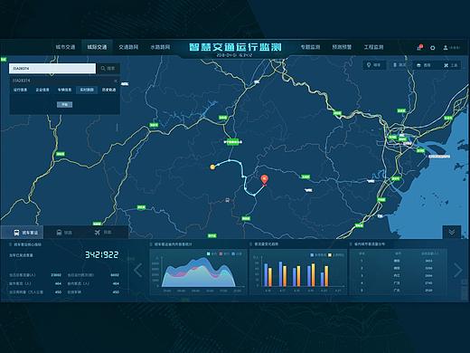
Task: Click the 智慧交通运行监测 dashboard title
Action: coord(235,47)
